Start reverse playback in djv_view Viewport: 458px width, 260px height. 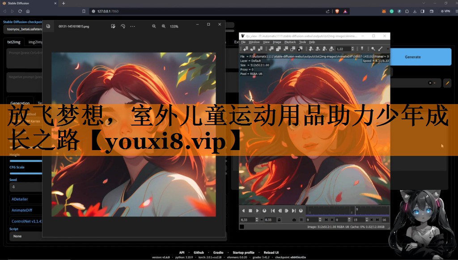(x=243, y=211)
